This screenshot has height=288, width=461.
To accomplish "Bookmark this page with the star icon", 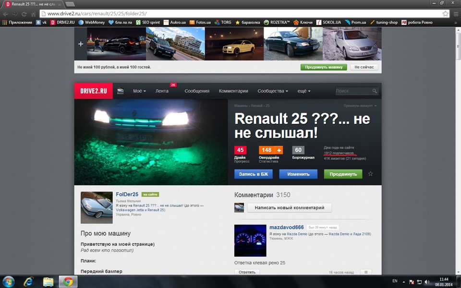I will pyautogui.click(x=446, y=13).
